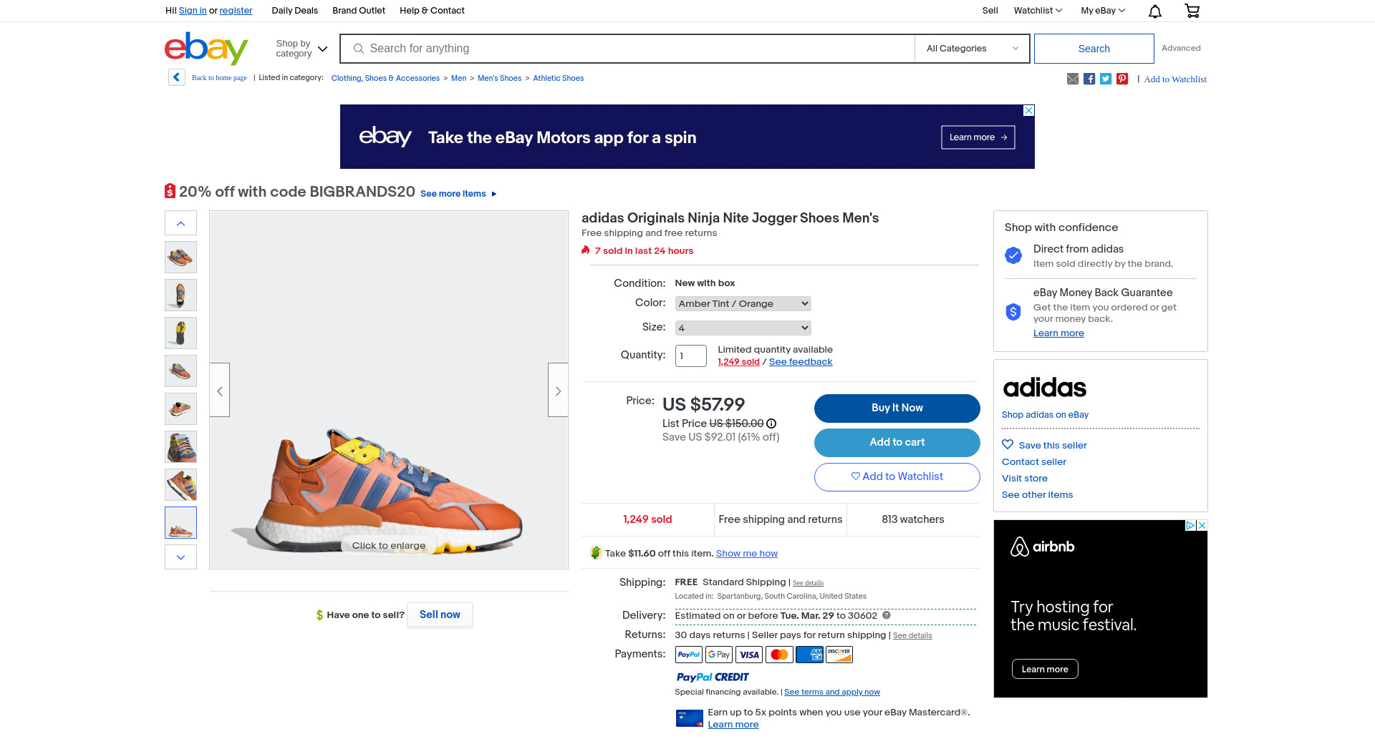Open the My eBay menu

1102,11
